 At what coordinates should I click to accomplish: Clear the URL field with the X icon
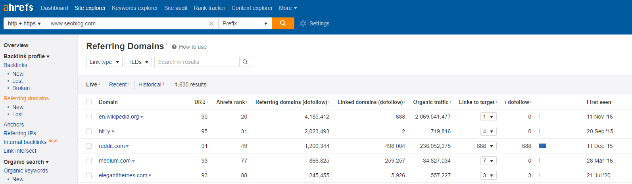[x=211, y=23]
